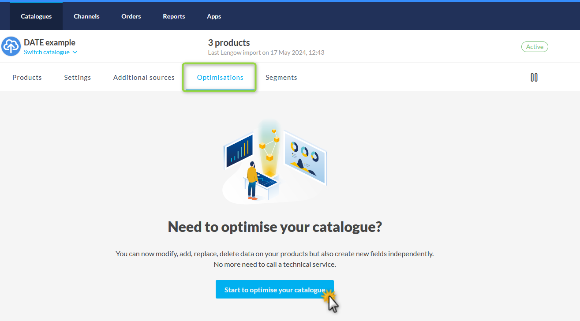Click the DATE example catalogue name

[49, 42]
